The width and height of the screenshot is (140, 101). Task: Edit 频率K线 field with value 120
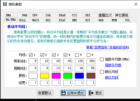point(79,61)
